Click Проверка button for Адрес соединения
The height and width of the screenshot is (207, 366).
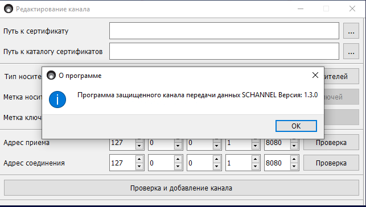[x=331, y=163]
